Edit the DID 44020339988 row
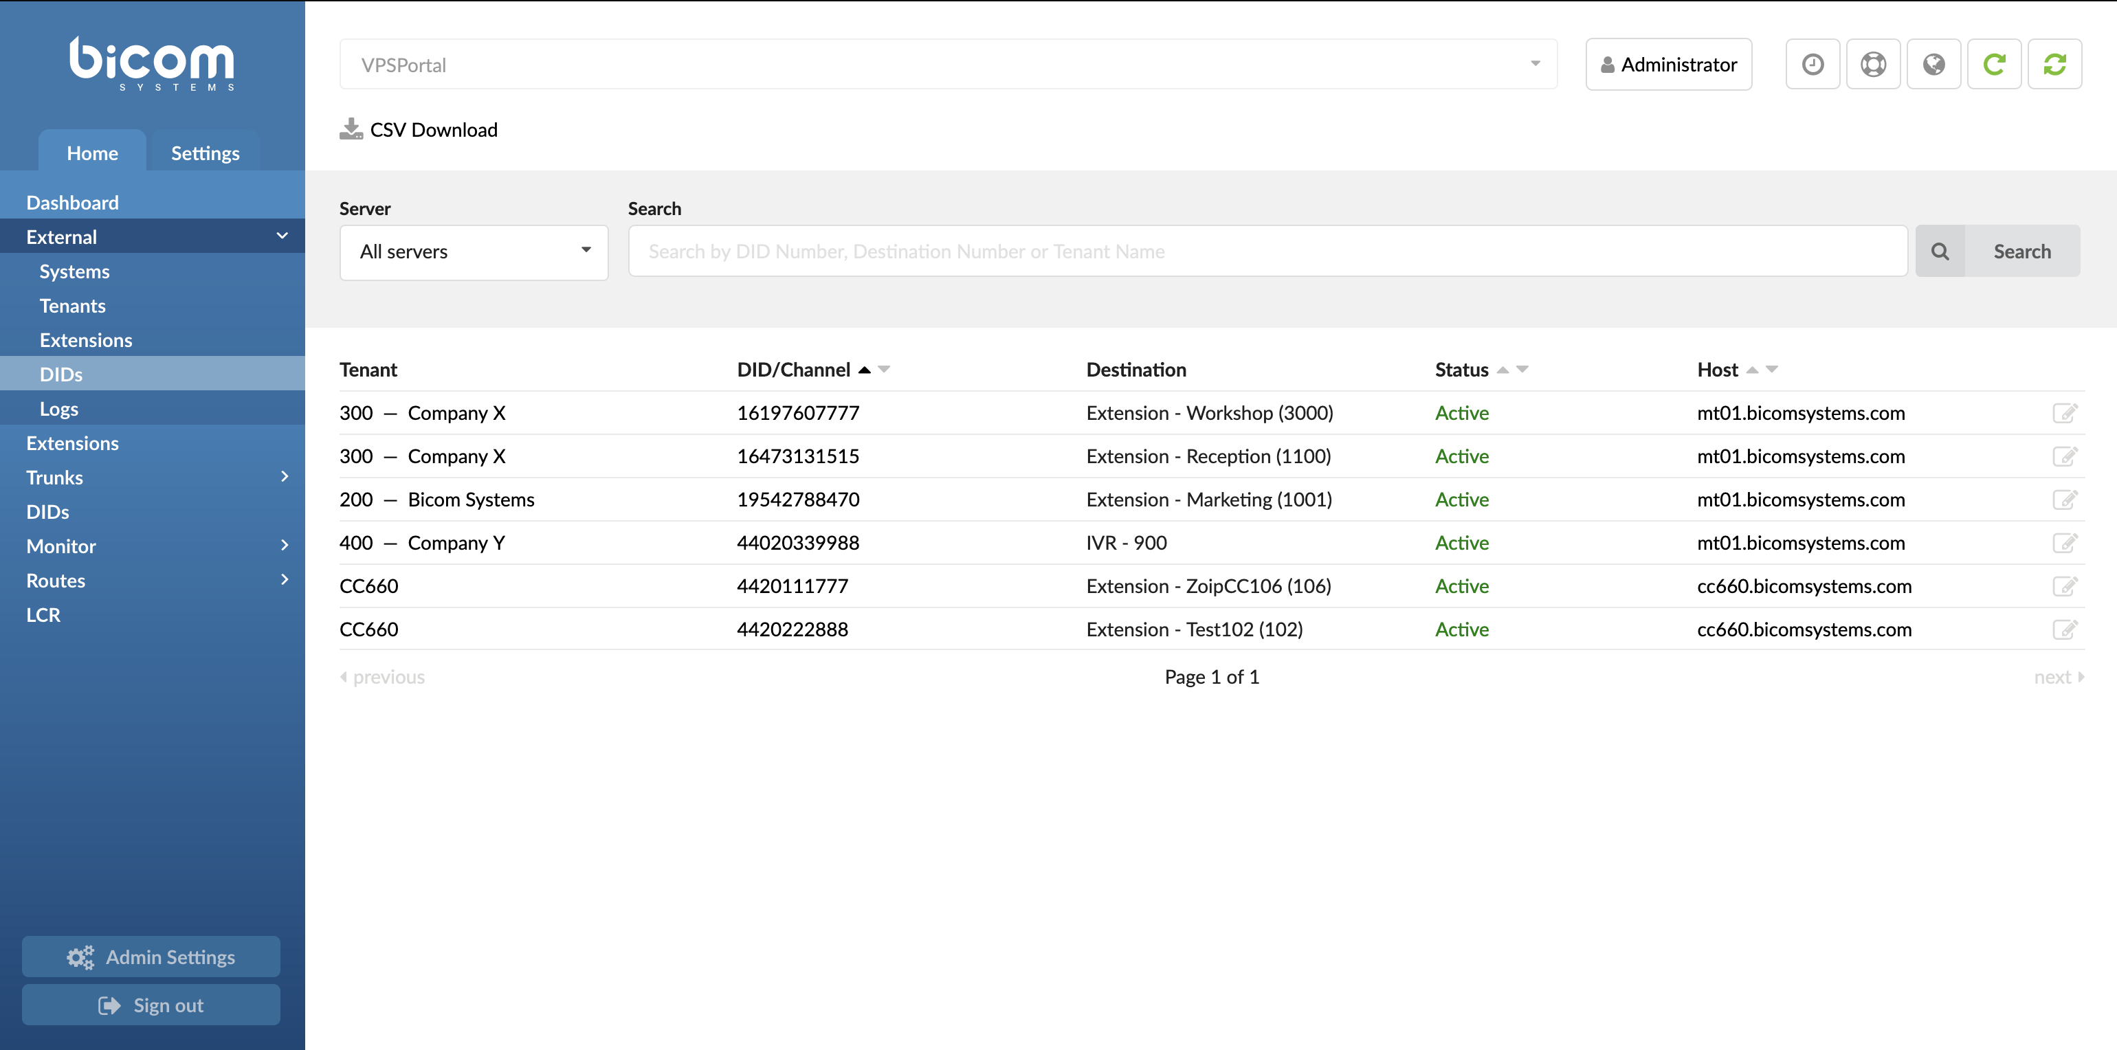 [2064, 543]
